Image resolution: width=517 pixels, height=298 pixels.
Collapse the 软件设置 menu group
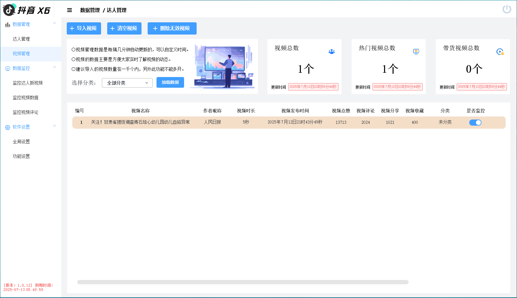coord(55,126)
